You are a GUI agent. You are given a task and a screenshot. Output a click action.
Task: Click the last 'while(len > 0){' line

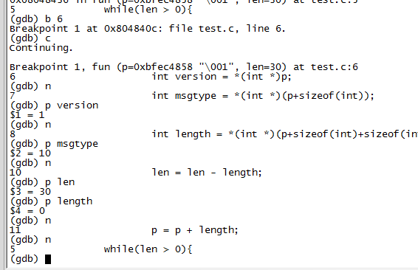pos(148,249)
